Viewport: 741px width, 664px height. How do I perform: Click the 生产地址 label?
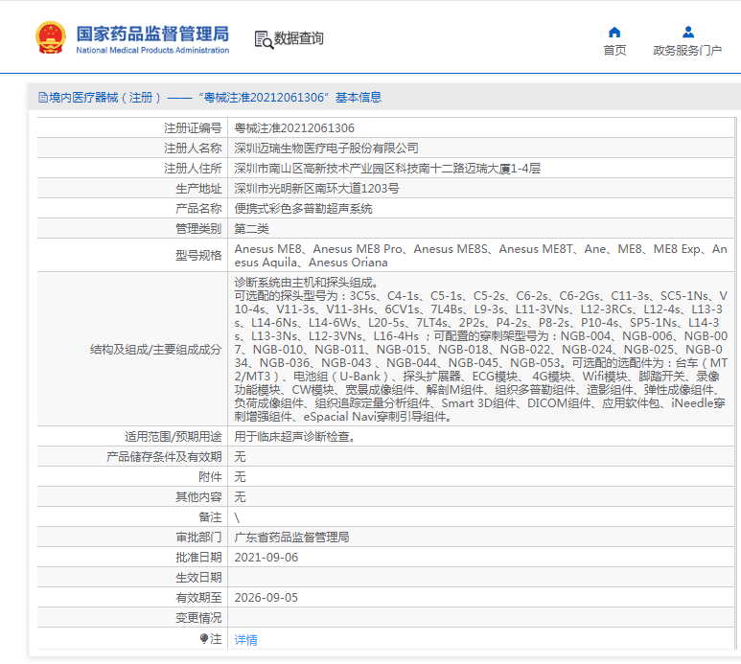tap(198, 189)
